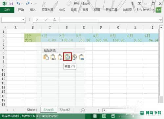Viewport: 164px width, 119px height.
Task: Click the 5月 cell
Action: point(118,36)
